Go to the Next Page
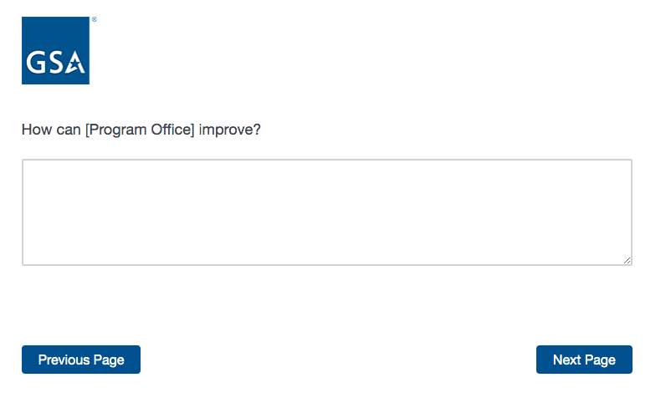 (x=584, y=360)
